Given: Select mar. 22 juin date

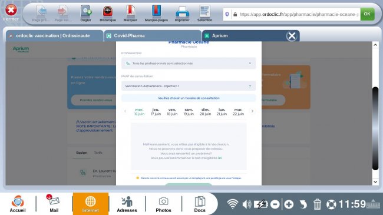Looking at the screenshot, I should point(239,112).
